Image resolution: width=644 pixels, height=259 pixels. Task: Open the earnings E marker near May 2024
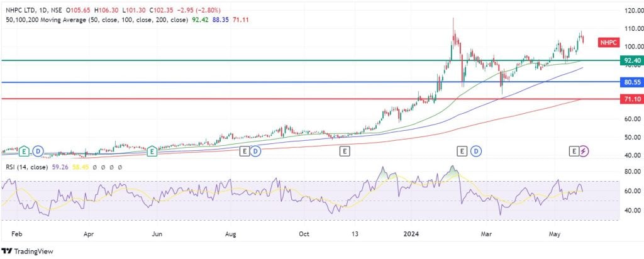[574, 151]
